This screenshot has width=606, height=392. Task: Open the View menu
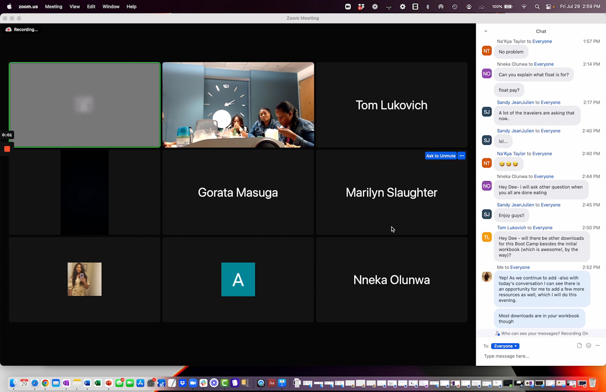tap(74, 7)
